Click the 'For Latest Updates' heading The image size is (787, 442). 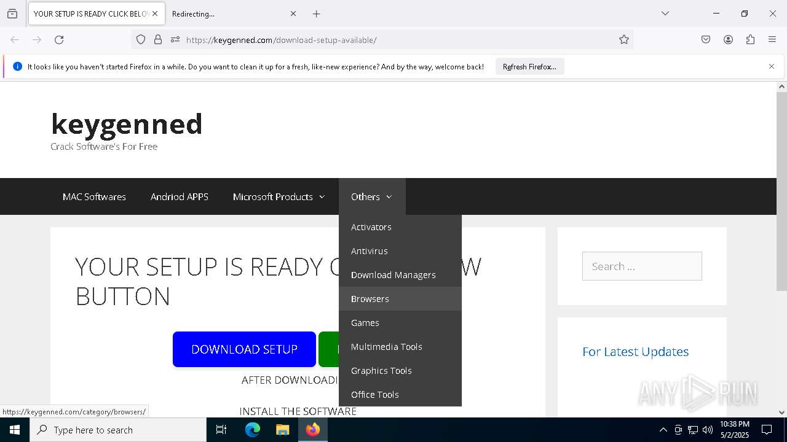click(x=635, y=352)
